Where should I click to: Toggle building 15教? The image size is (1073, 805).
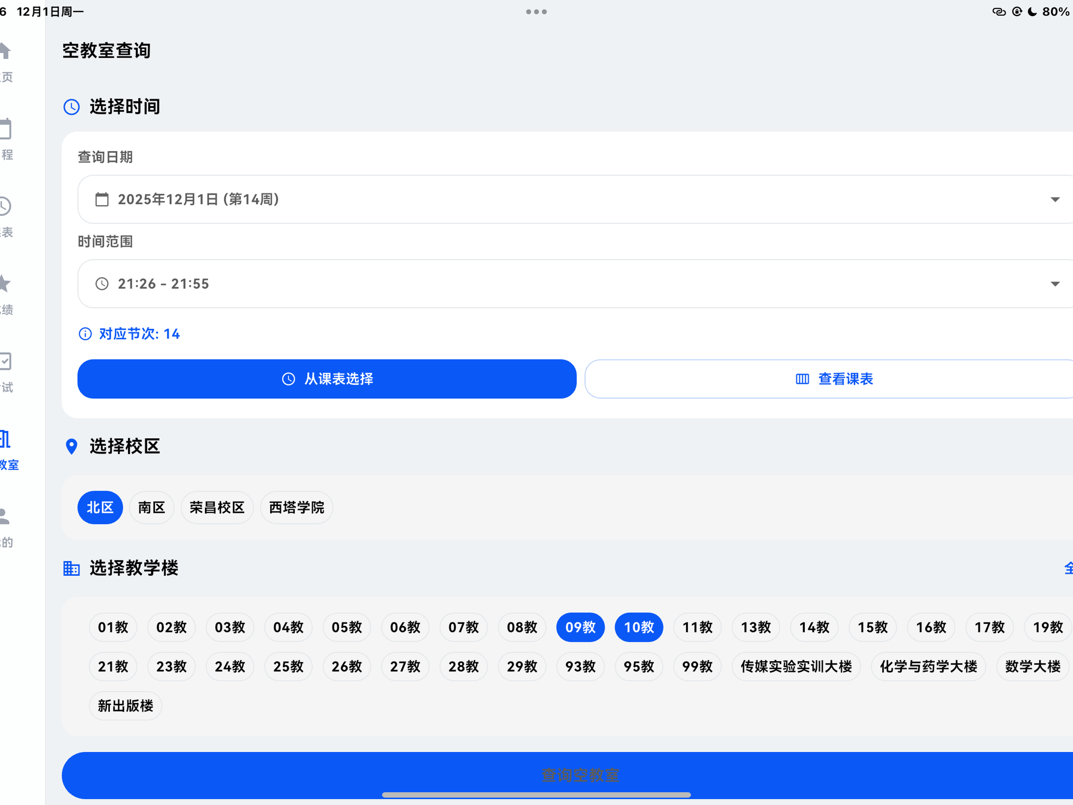pos(873,628)
